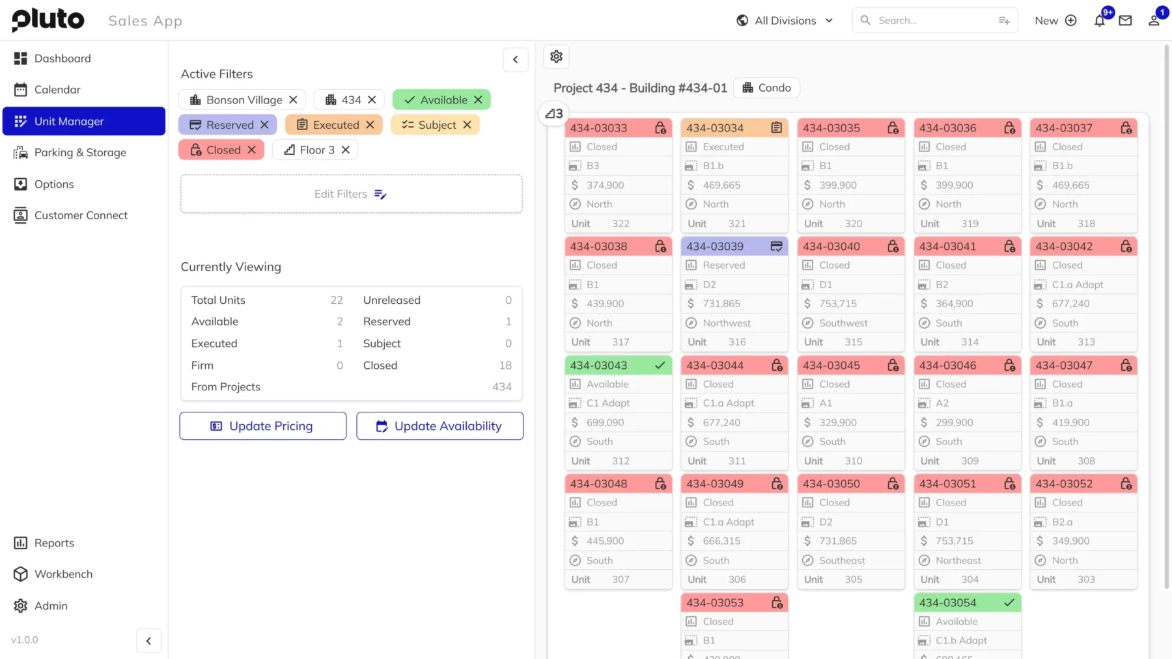Viewport: 1172px width, 659px height.
Task: Click the executed document icon on 434-03034
Action: point(776,128)
